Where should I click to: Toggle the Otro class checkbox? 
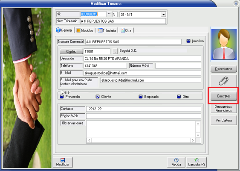[x=179, y=97]
